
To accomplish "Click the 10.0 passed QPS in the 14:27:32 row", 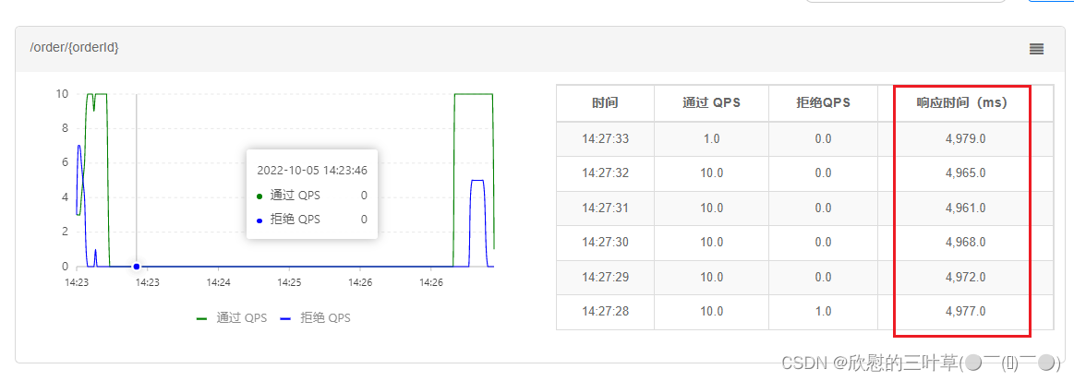I will (x=711, y=173).
